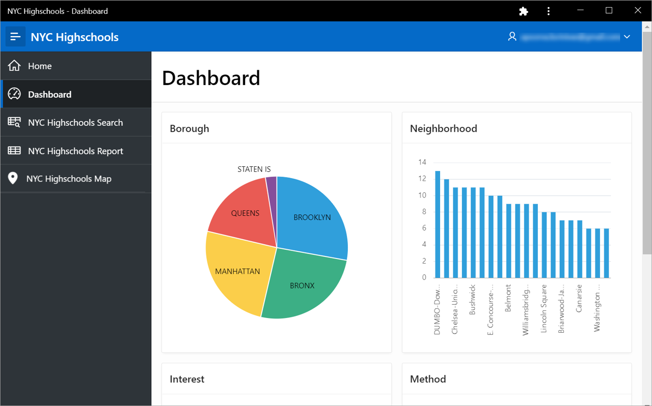This screenshot has width=652, height=406.
Task: Click the tallest DUMBO bar in Neighborhood chart
Action: [438, 224]
